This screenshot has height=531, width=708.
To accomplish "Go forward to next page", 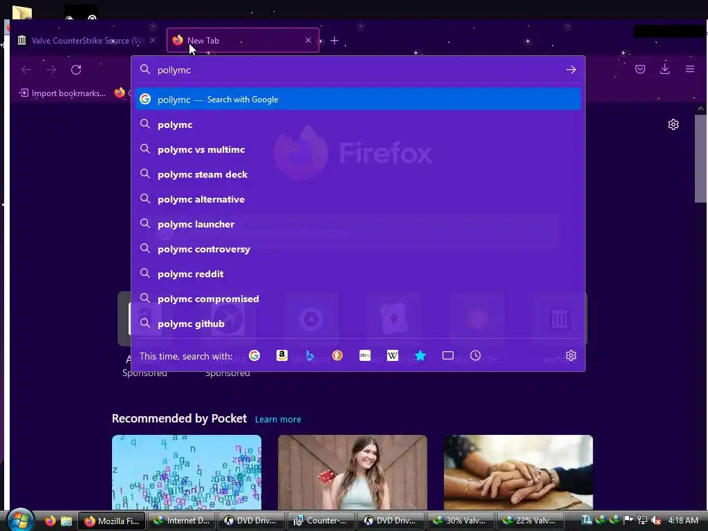I will (51, 70).
